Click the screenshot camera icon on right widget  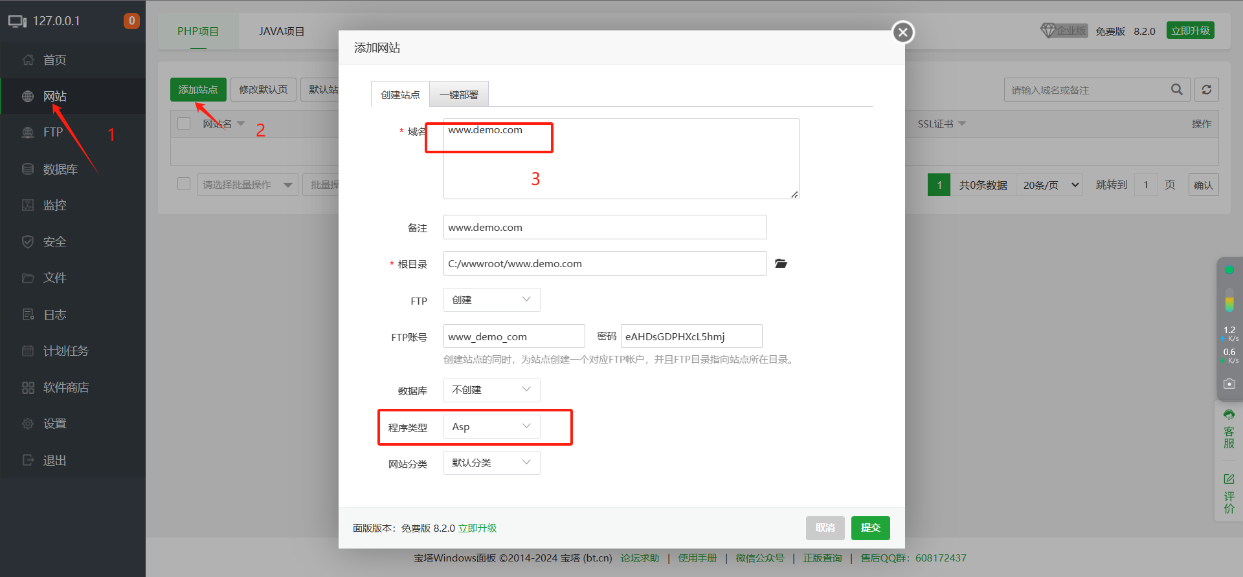point(1229,384)
